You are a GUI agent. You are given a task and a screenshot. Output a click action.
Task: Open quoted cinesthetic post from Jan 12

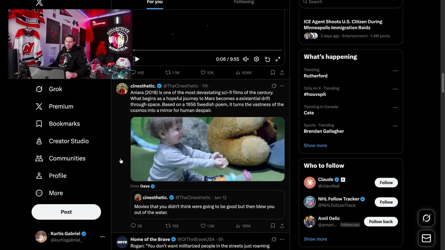pyautogui.click(x=208, y=205)
